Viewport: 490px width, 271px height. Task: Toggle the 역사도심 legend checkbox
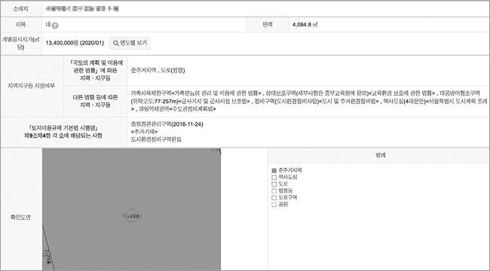pos(274,178)
